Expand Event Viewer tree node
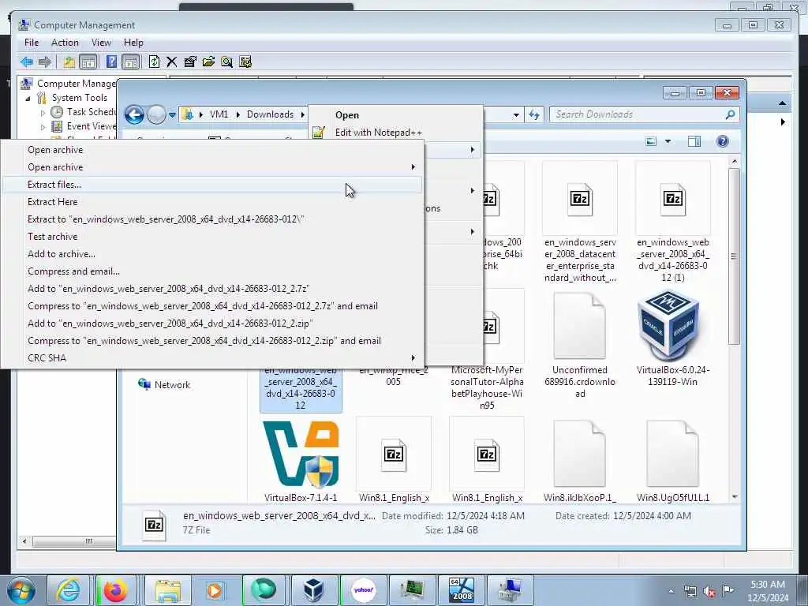Image resolution: width=808 pixels, height=606 pixels. pos(43,126)
